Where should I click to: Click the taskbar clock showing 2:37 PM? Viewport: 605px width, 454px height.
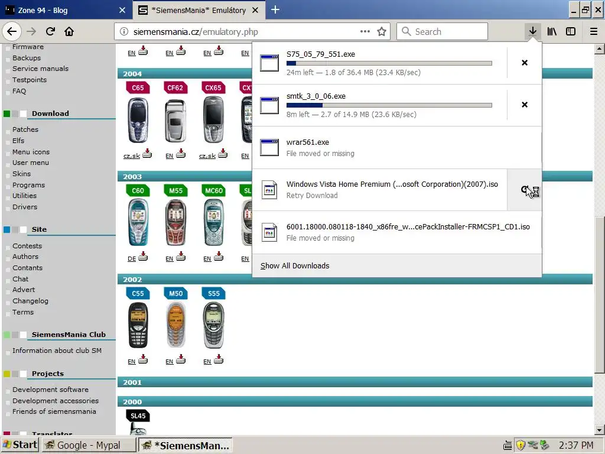576,445
